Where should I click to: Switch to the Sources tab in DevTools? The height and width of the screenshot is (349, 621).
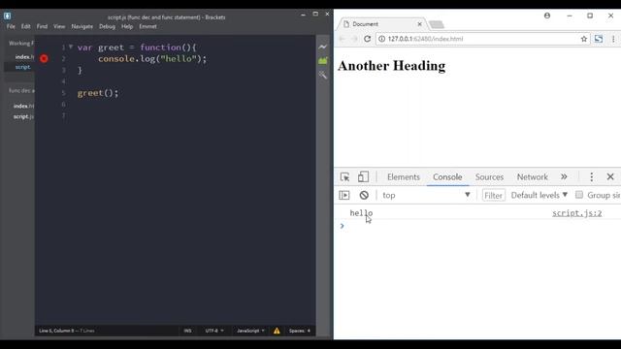[489, 176]
